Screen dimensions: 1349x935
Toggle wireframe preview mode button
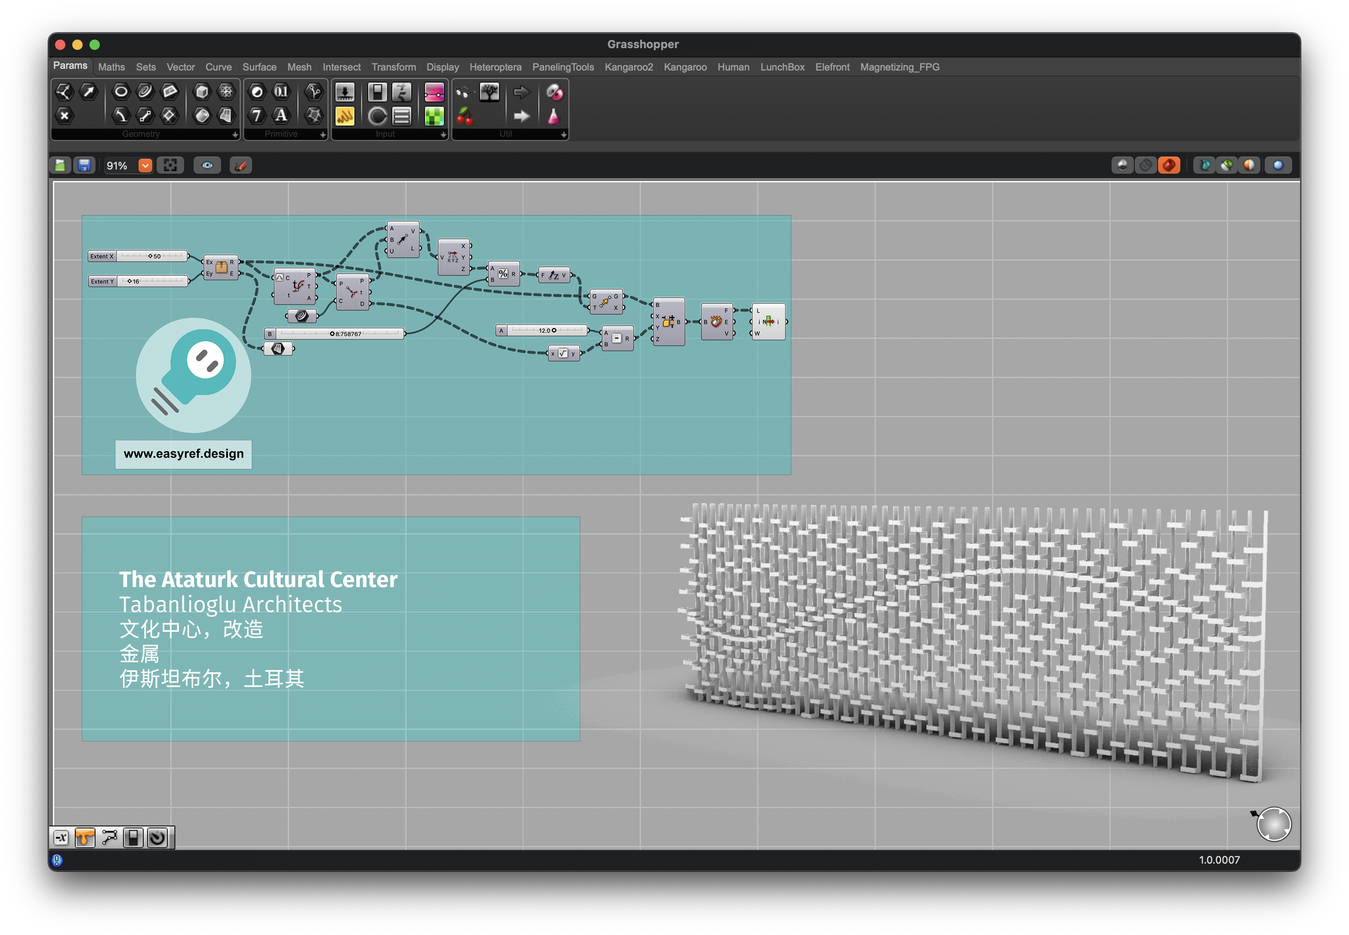click(1145, 166)
